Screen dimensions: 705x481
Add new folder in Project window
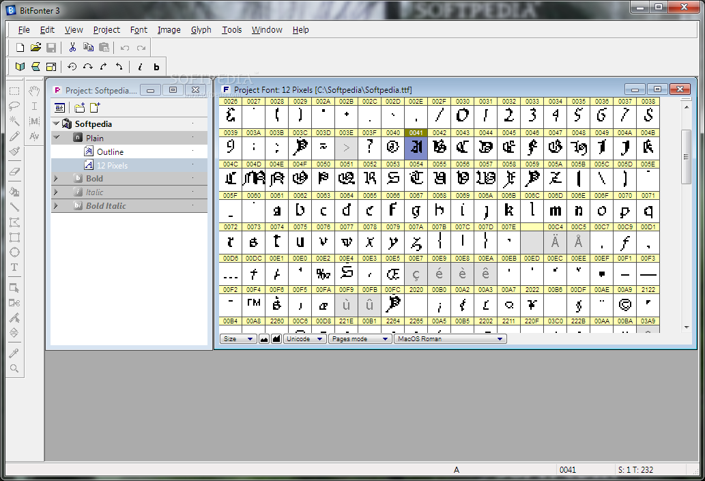click(80, 108)
